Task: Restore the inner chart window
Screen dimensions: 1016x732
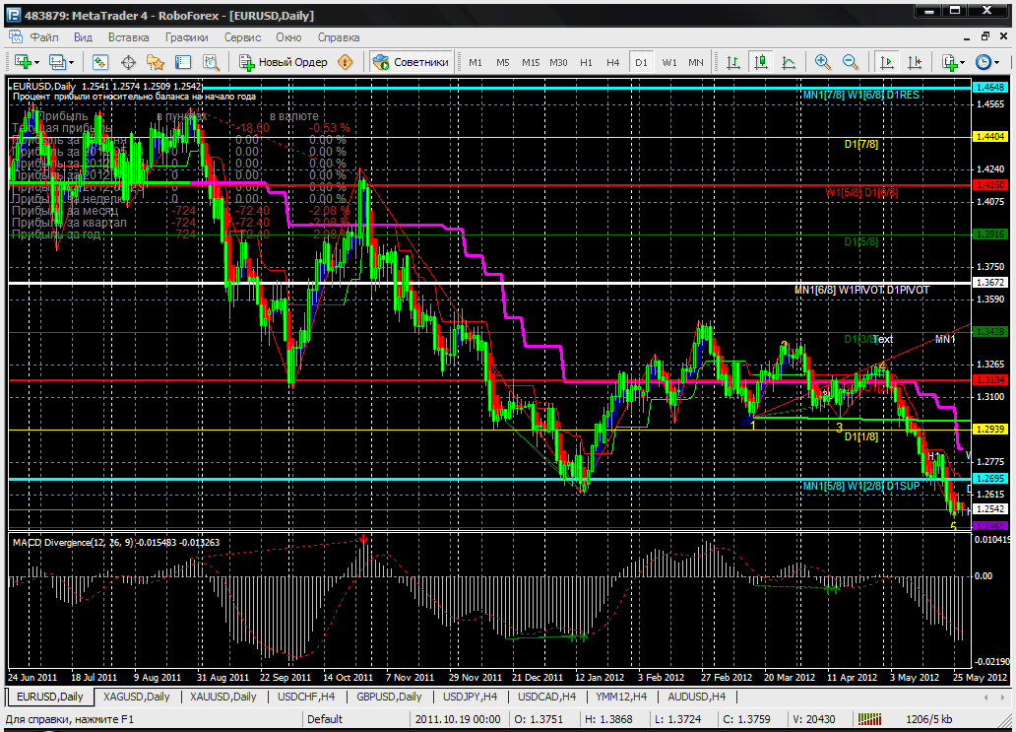Action: [985, 37]
